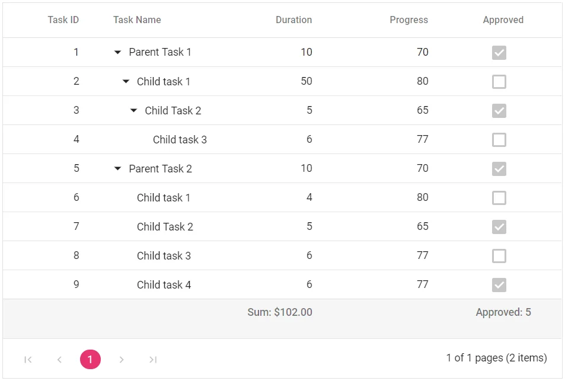Click the Task Name column header
The image size is (565, 381).
click(x=137, y=20)
